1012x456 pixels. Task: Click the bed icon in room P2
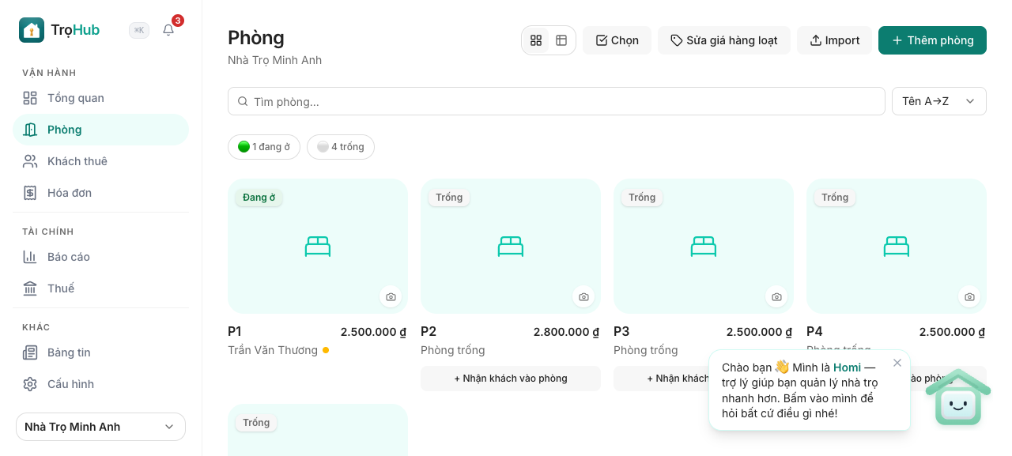coord(511,247)
